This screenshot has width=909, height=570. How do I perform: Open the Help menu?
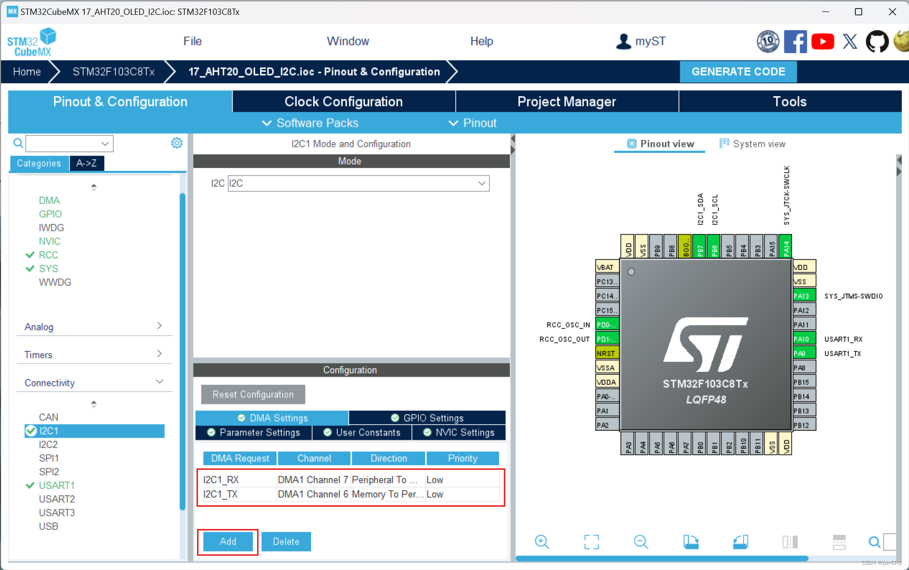[x=481, y=41]
